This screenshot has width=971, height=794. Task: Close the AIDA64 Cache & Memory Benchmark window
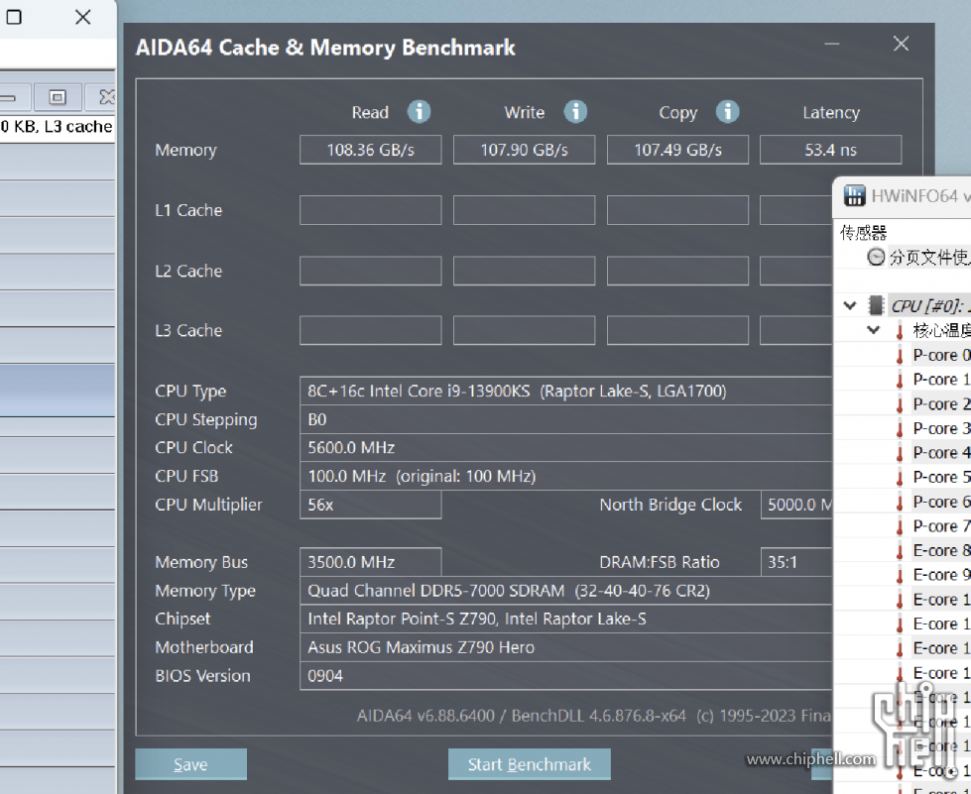[901, 44]
